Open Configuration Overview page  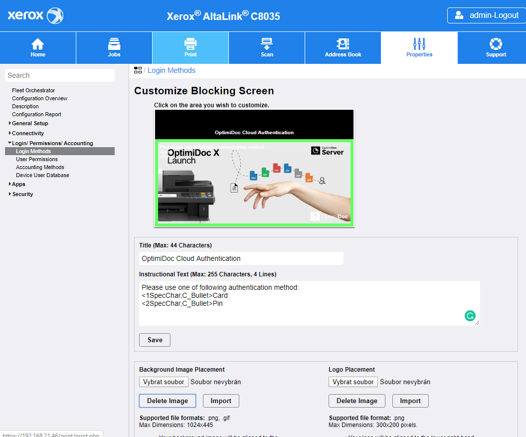click(39, 98)
